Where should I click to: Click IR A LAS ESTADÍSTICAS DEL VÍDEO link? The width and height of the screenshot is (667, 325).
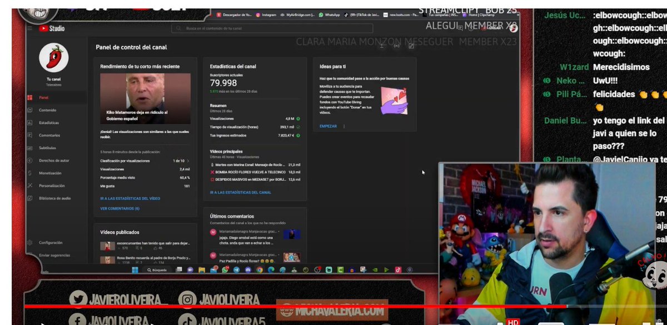tap(130, 198)
